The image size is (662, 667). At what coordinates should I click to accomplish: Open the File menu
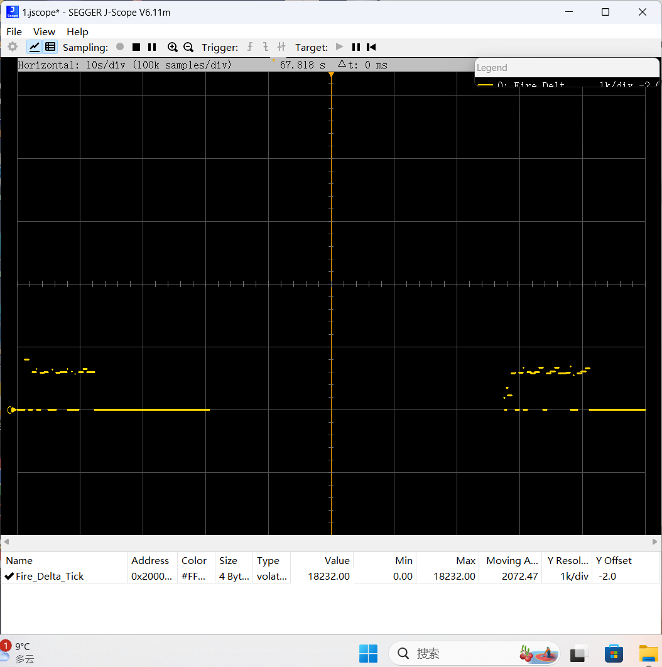[14, 32]
